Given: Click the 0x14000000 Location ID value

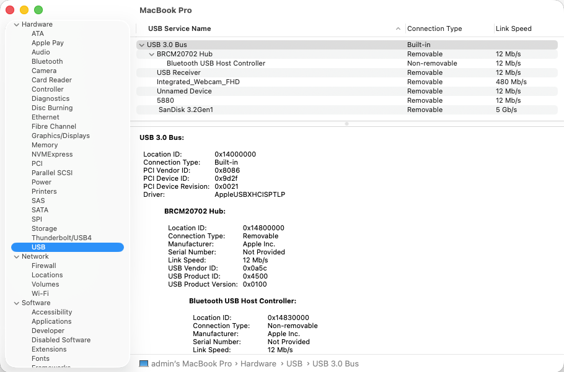Looking at the screenshot, I should point(236,155).
